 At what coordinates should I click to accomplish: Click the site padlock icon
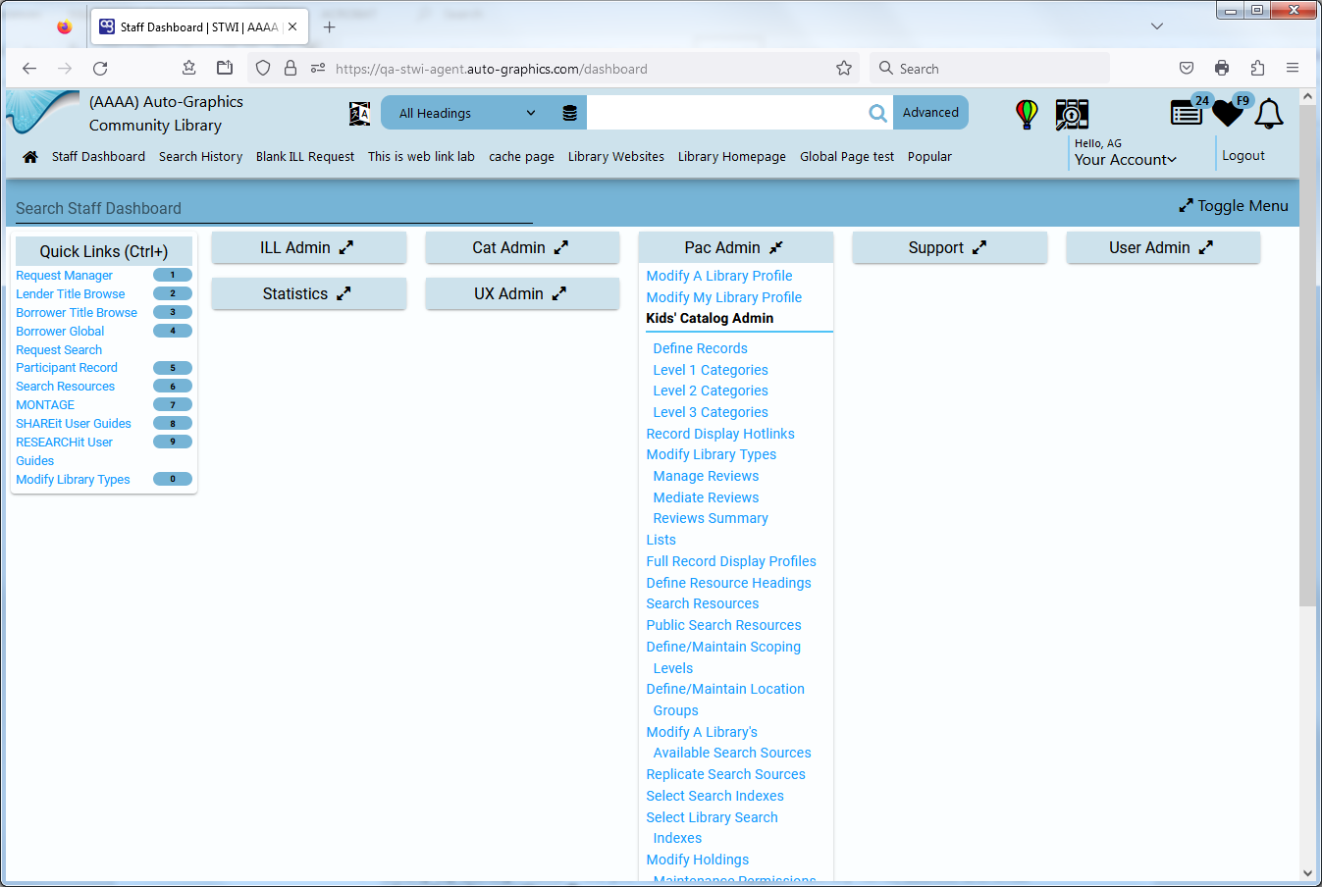(291, 69)
